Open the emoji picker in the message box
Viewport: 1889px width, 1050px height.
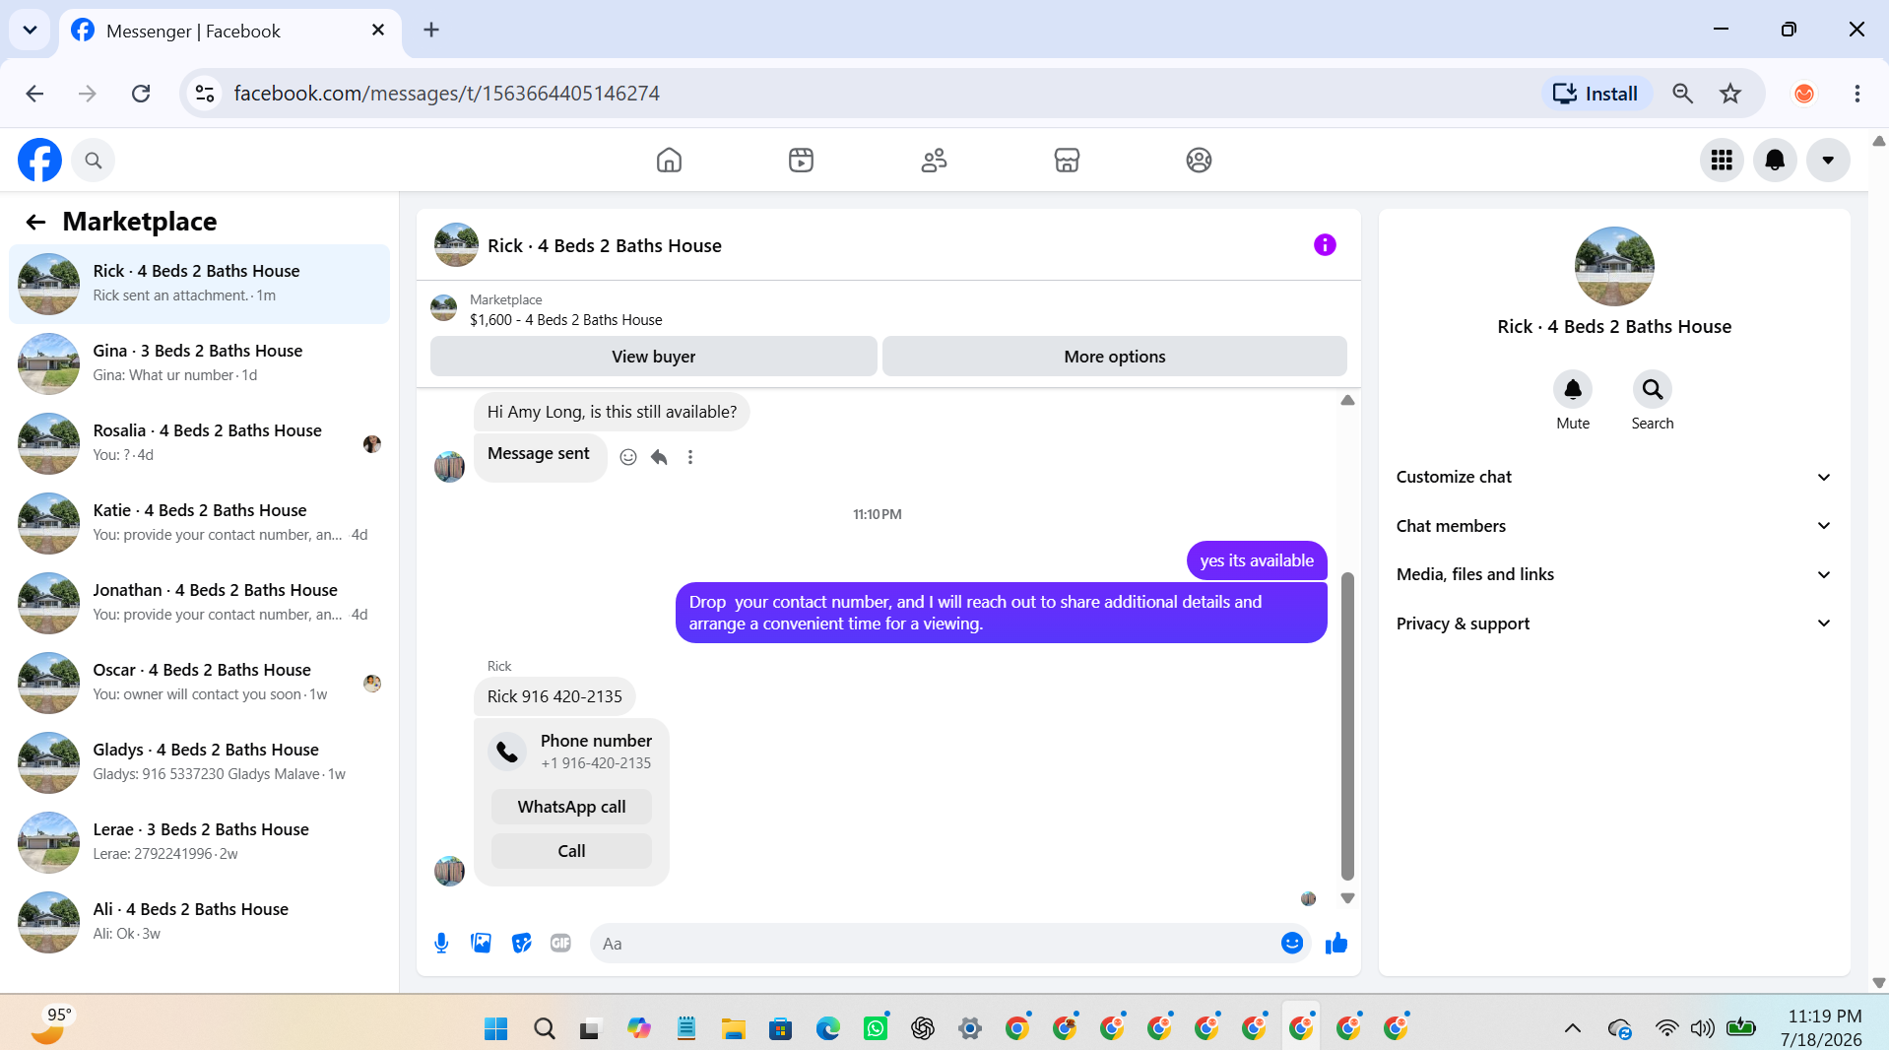pyautogui.click(x=1292, y=944)
